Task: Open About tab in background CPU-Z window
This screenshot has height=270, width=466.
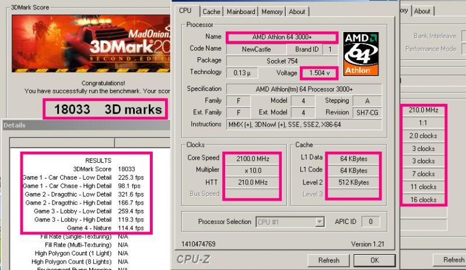Action: (422, 11)
